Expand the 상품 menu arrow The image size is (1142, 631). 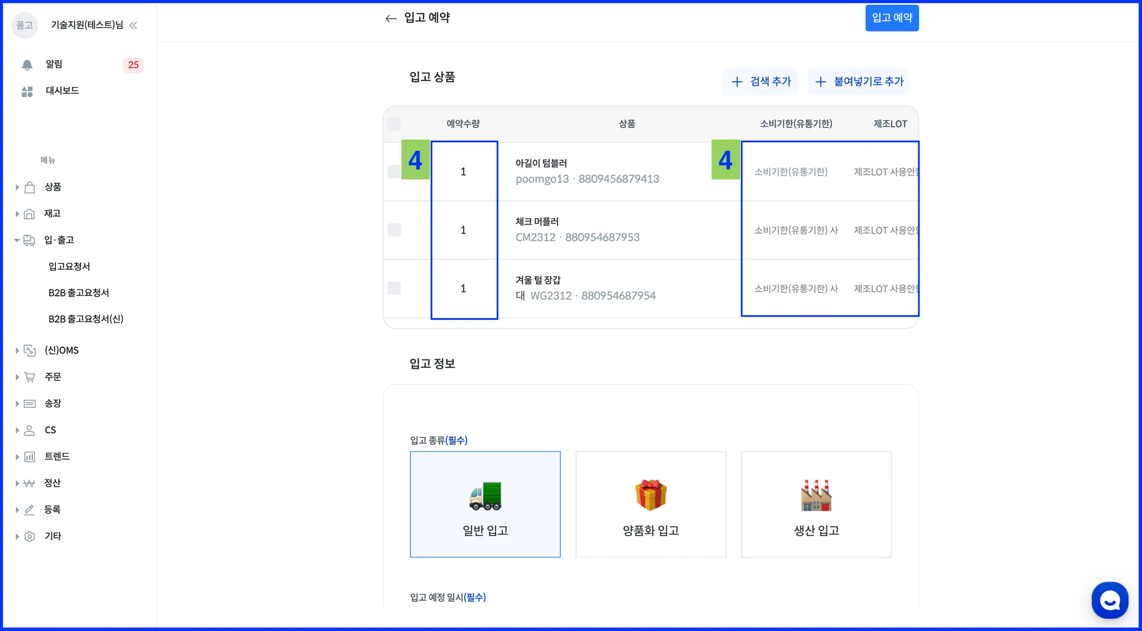pyautogui.click(x=17, y=187)
